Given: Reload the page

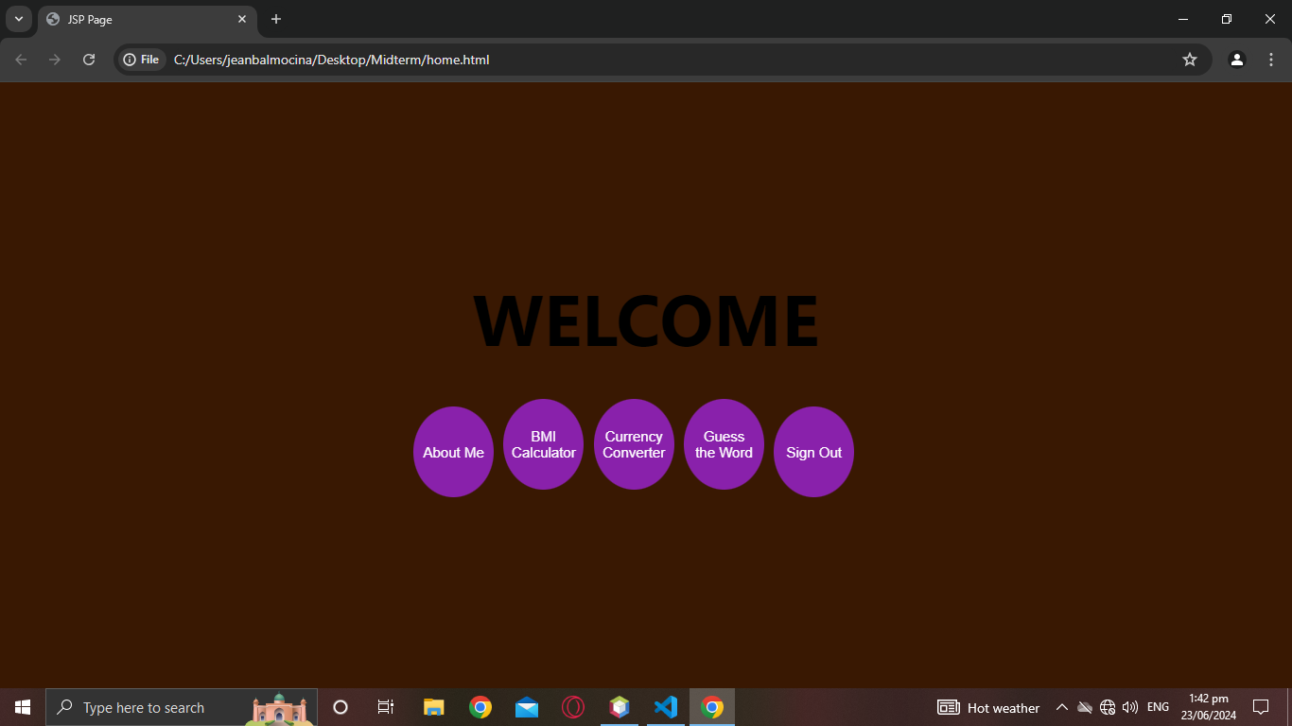Looking at the screenshot, I should [89, 60].
